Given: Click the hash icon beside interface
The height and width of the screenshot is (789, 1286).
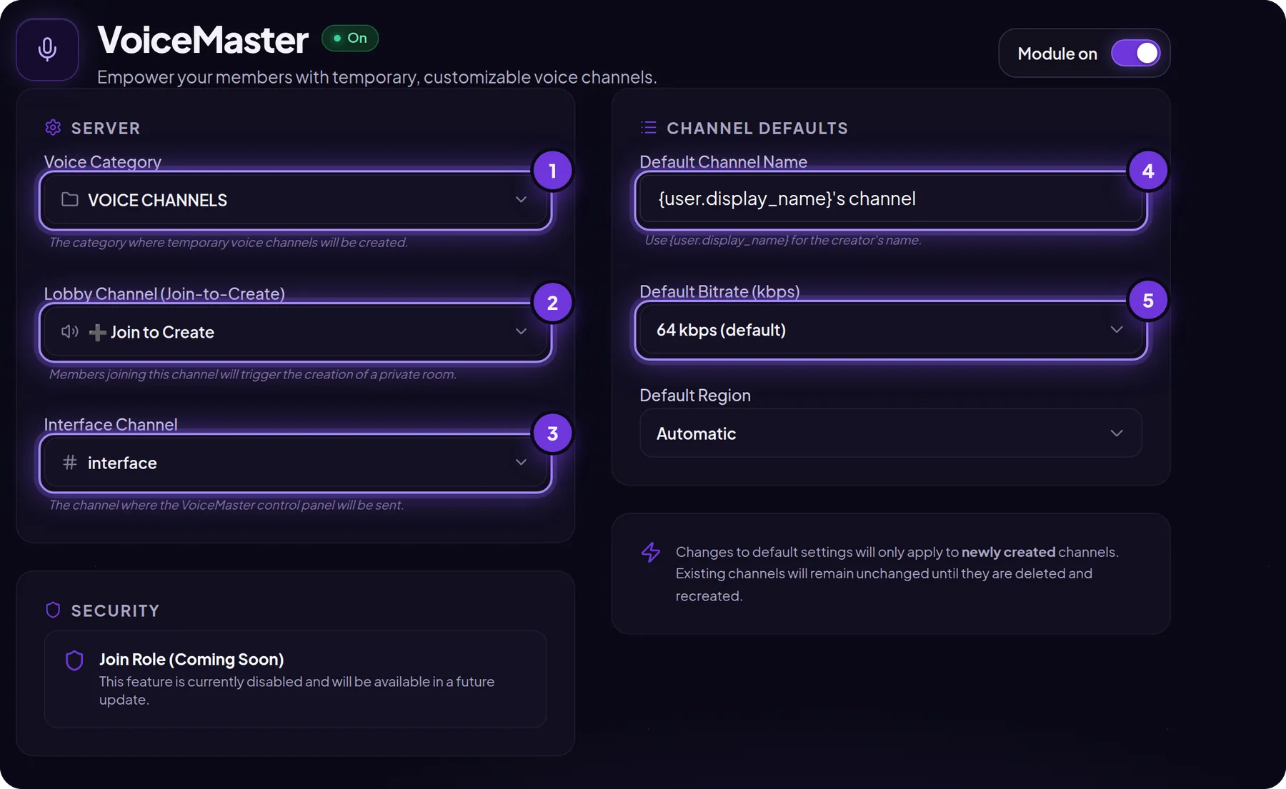Looking at the screenshot, I should point(70,463).
